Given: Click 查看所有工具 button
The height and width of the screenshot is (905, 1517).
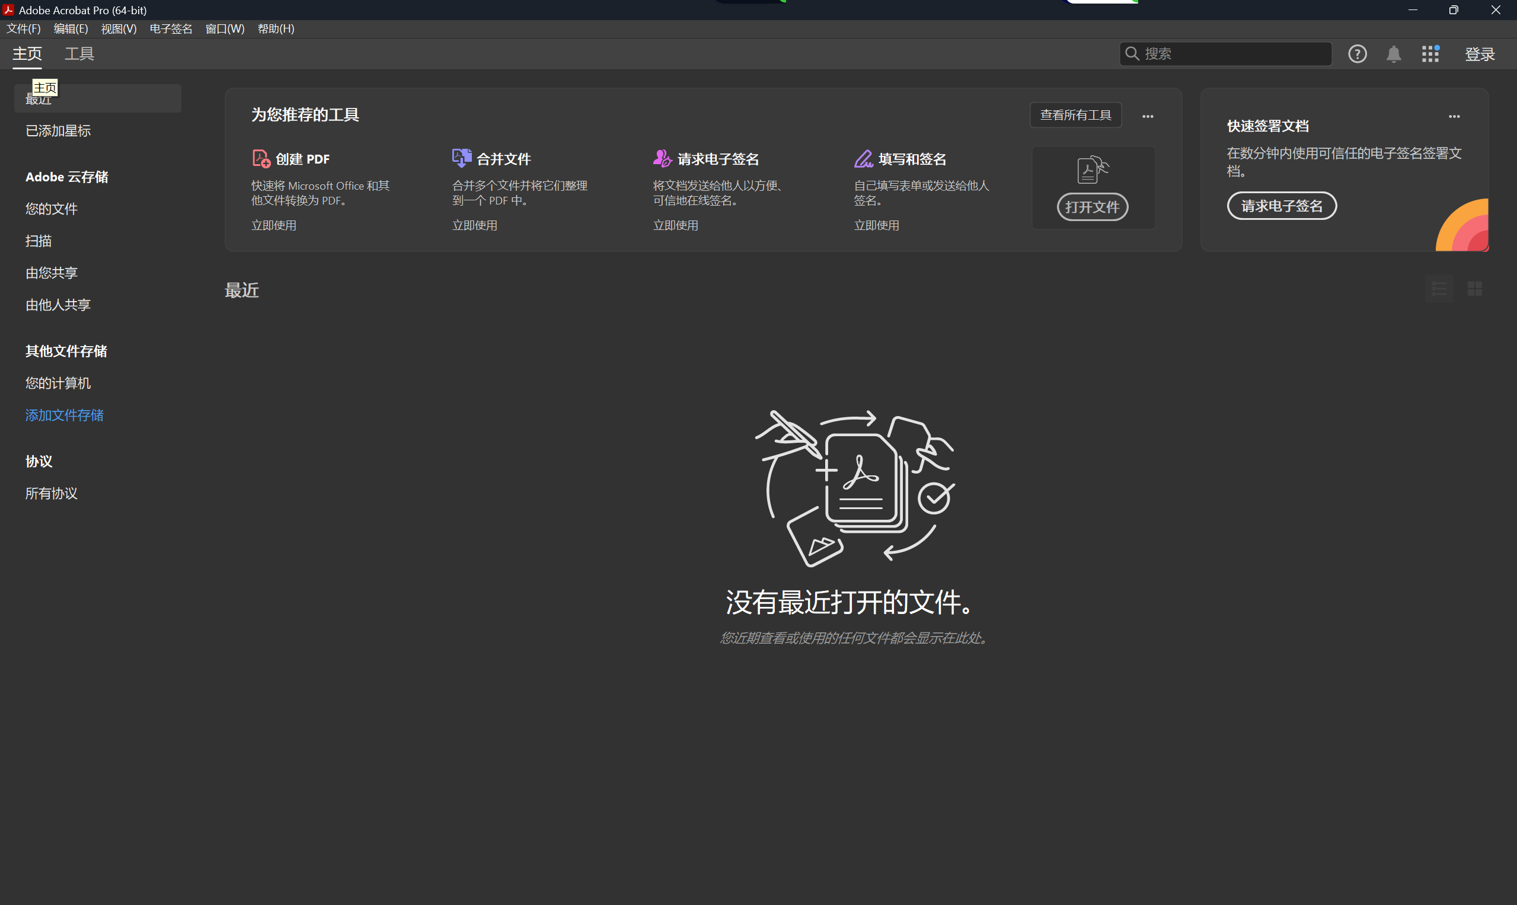Looking at the screenshot, I should [x=1075, y=114].
